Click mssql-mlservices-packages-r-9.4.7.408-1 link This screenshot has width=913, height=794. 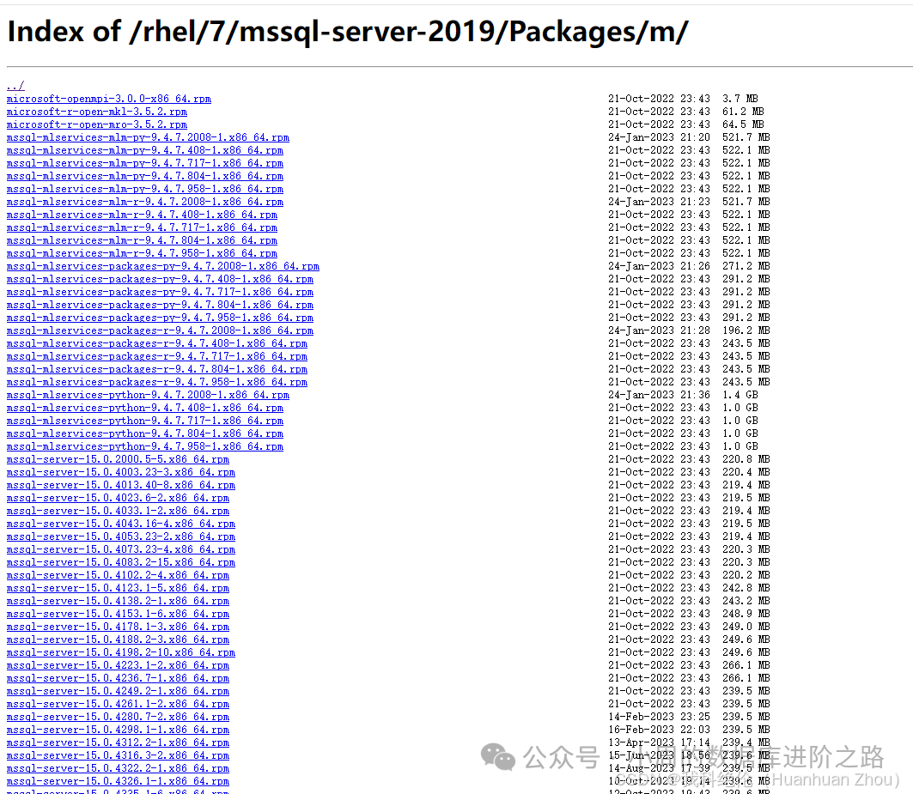pyautogui.click(x=157, y=343)
